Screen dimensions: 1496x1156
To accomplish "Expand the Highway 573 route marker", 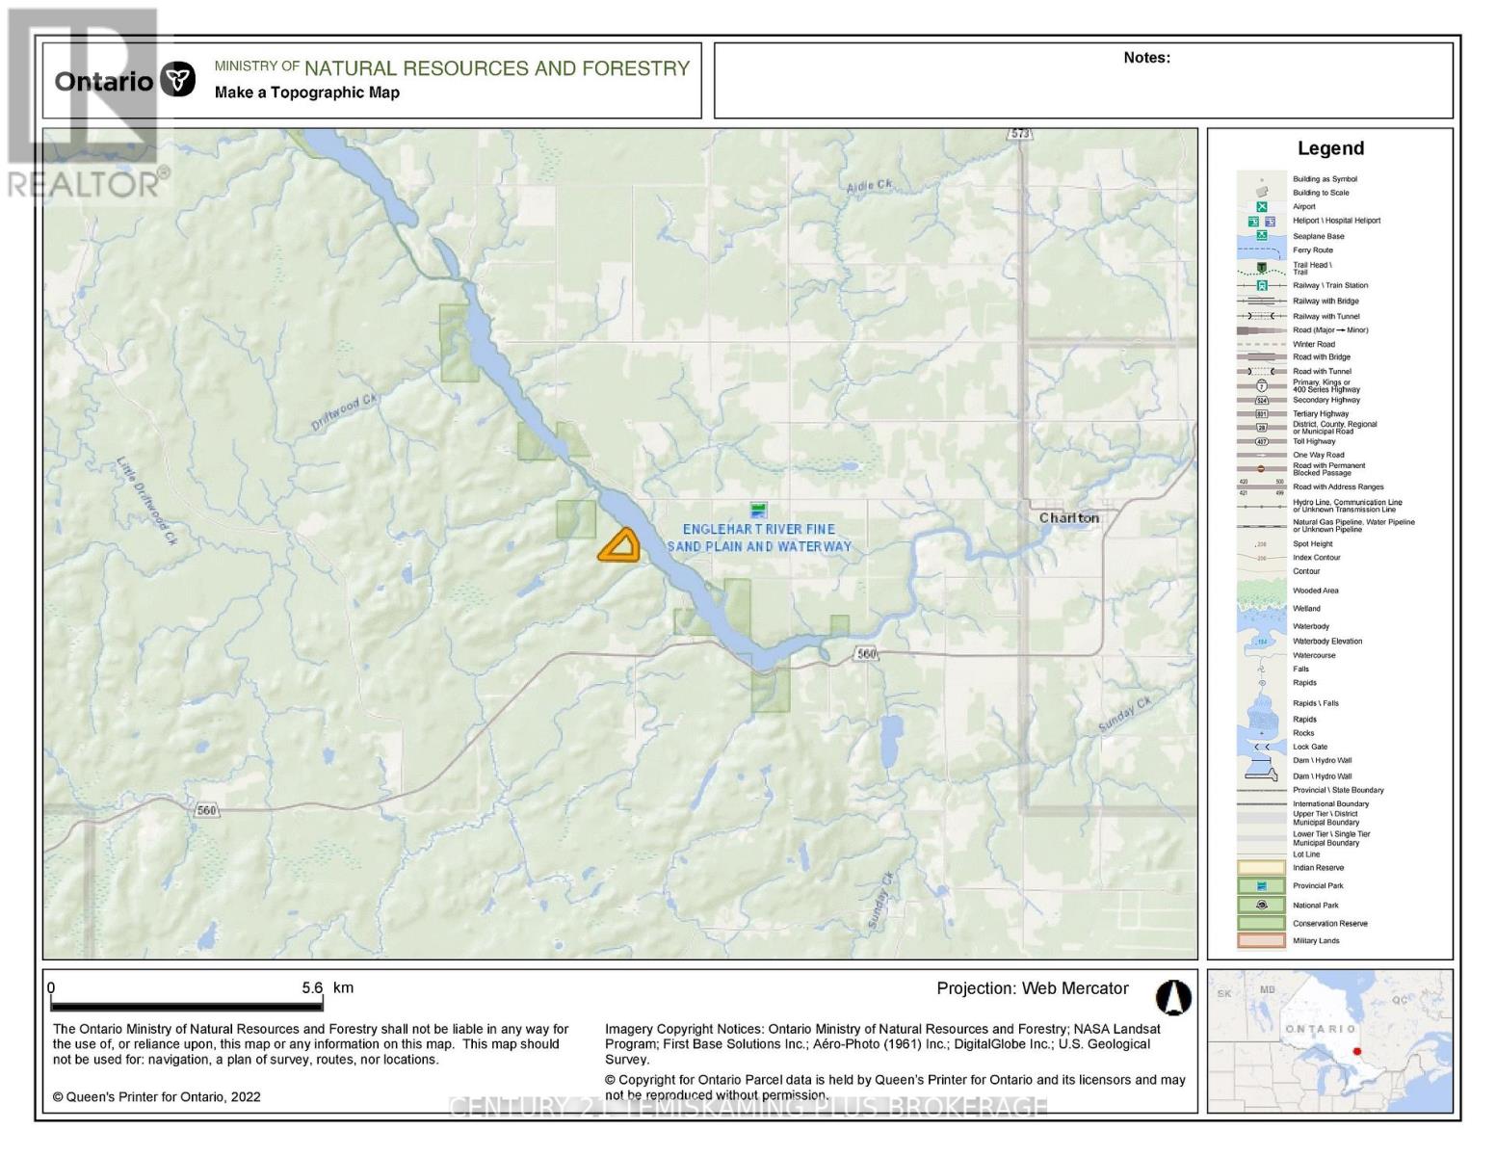I will pos(1020,135).
